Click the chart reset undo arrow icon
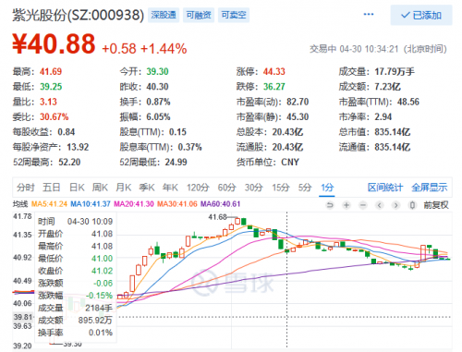This screenshot has width=462, height=352. click(x=330, y=205)
